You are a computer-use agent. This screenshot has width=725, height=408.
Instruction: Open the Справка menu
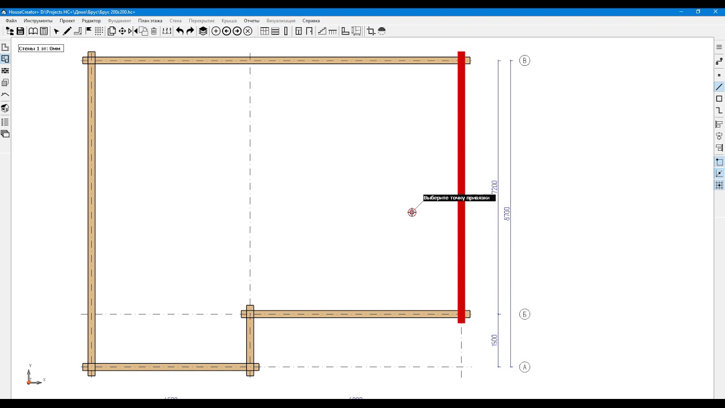pyautogui.click(x=311, y=20)
